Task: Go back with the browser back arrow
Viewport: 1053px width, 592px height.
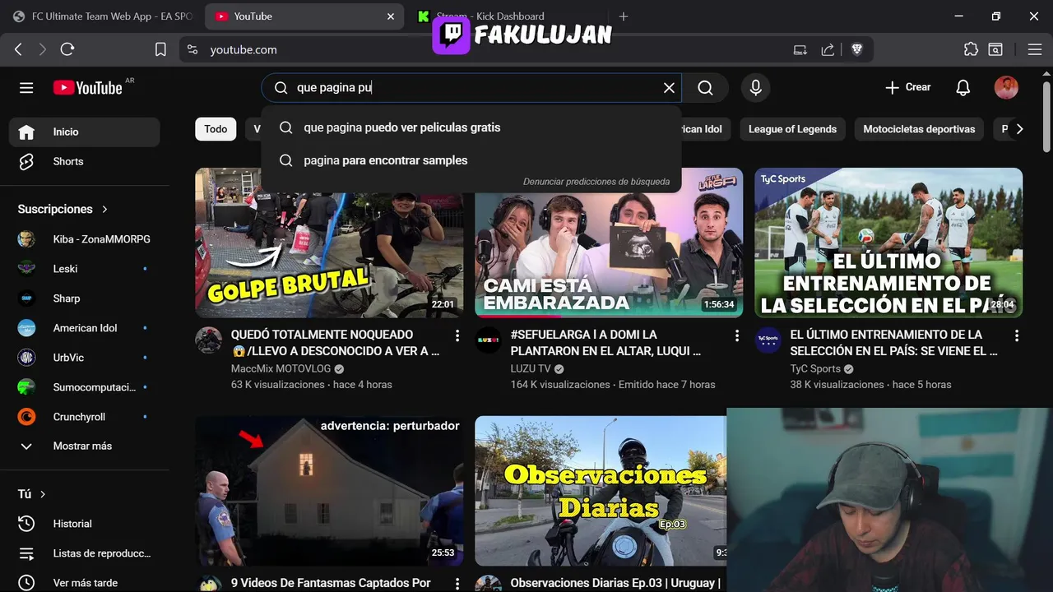Action: click(18, 49)
